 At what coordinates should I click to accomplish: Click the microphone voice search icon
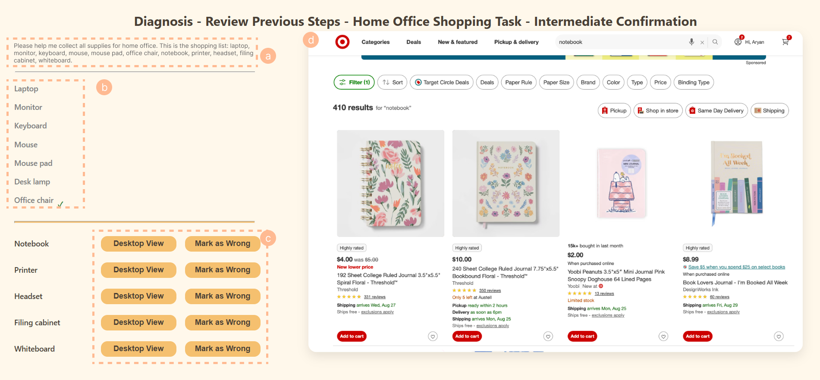(691, 42)
